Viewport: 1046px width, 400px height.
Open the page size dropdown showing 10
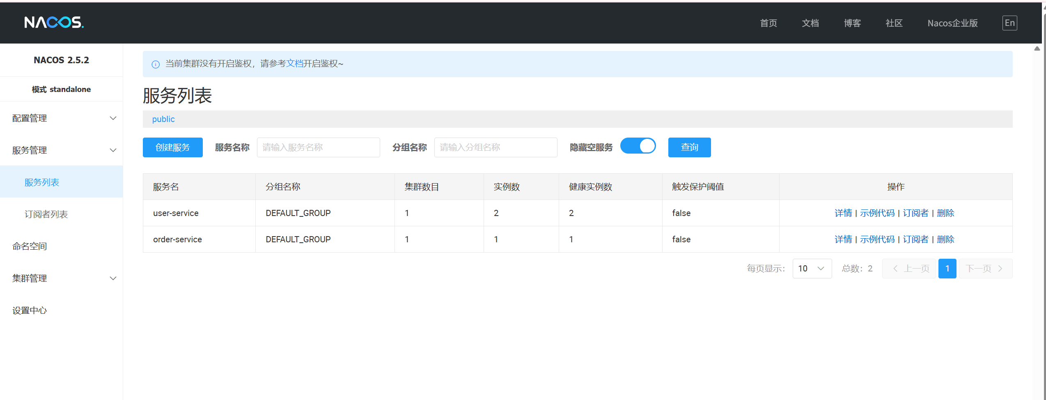coord(812,268)
